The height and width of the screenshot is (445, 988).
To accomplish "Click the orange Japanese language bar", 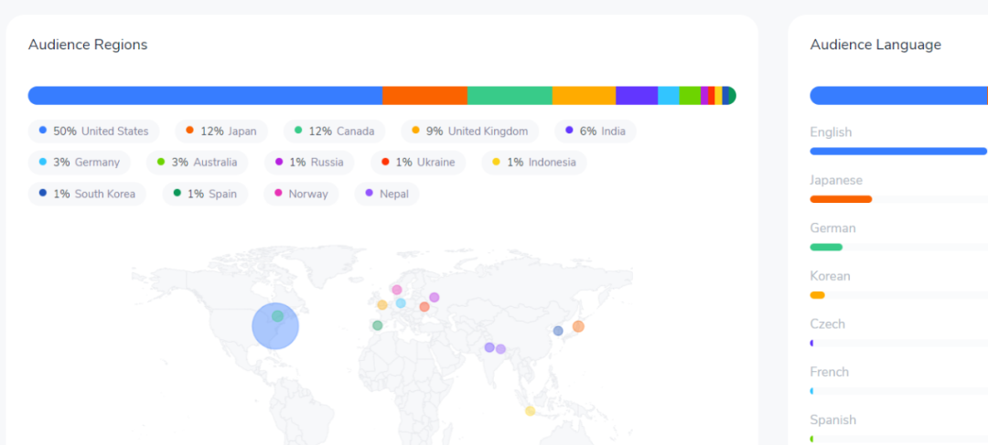I will pos(841,199).
